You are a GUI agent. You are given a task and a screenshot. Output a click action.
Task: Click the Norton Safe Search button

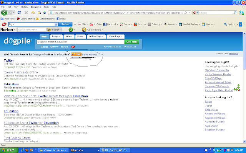(x=54, y=29)
